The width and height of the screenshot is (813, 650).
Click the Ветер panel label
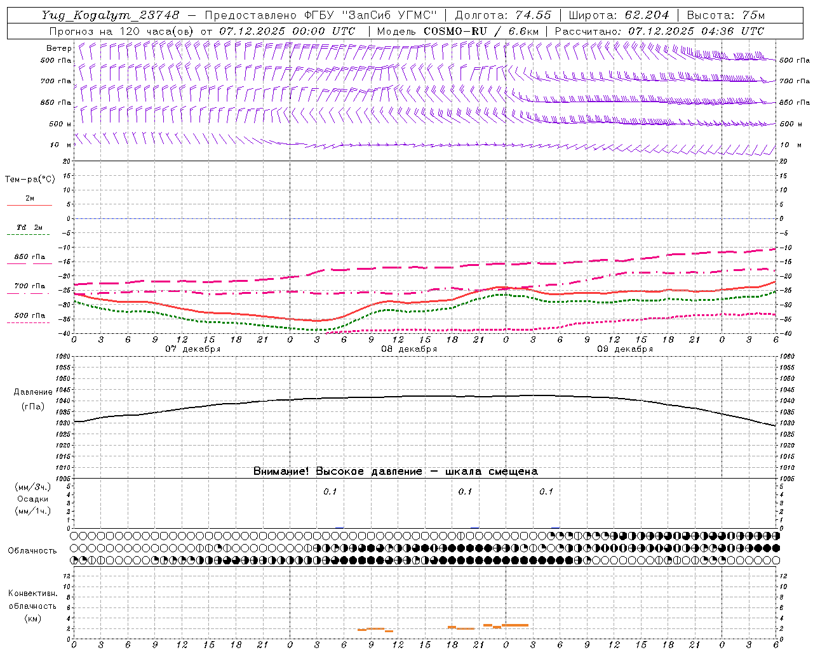point(59,48)
